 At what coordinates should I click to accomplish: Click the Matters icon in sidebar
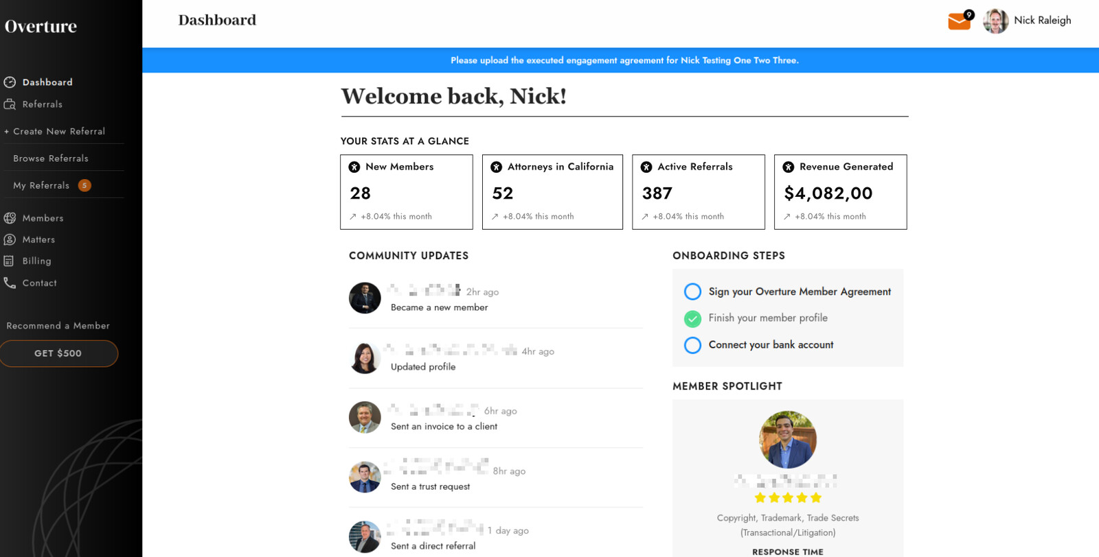10,239
